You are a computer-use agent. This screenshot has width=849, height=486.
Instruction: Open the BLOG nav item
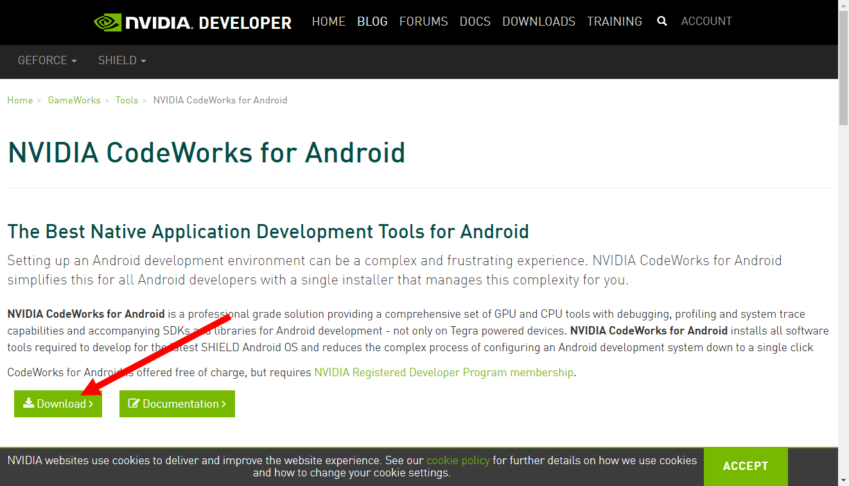372,21
